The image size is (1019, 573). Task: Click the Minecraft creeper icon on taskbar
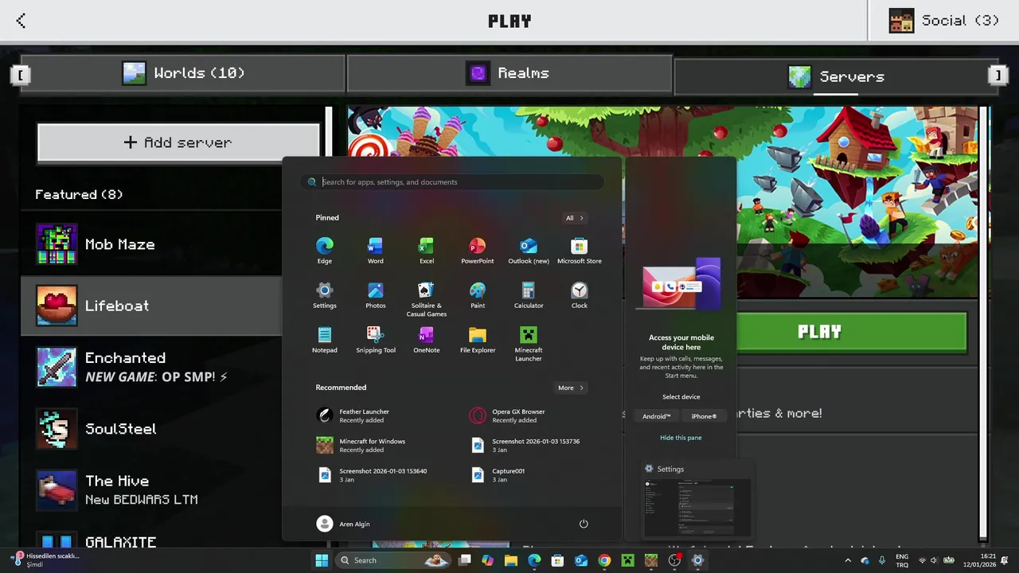click(x=627, y=560)
